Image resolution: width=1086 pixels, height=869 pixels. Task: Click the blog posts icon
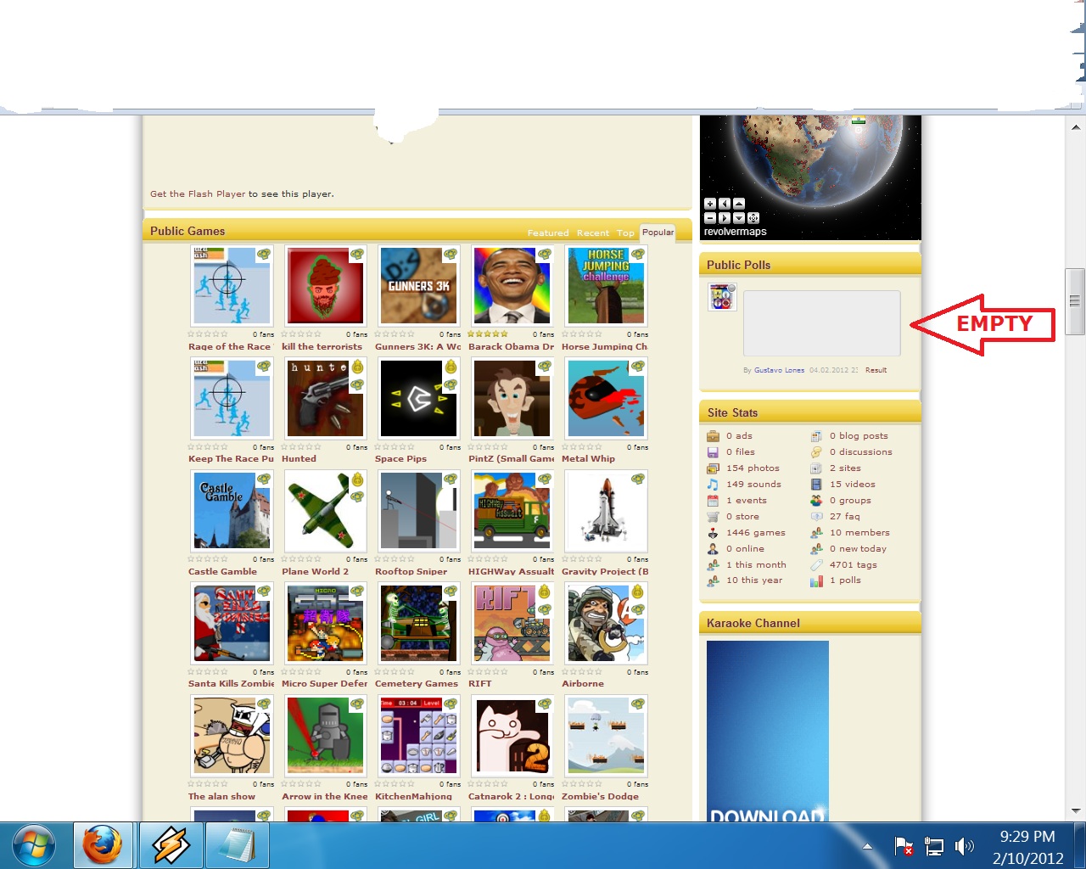click(x=816, y=436)
